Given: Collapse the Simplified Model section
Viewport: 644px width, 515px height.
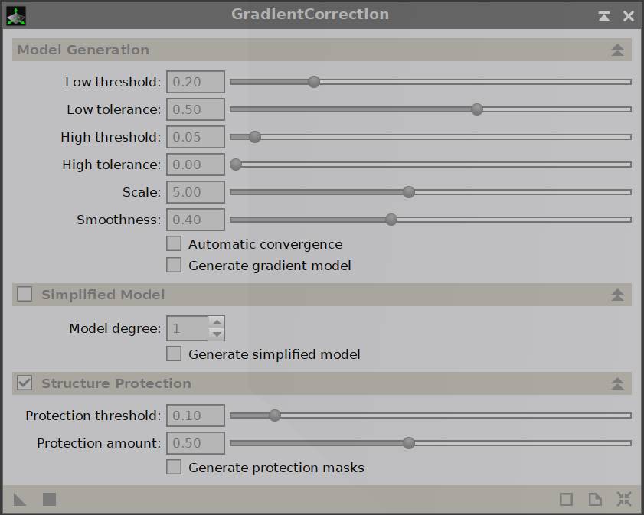Looking at the screenshot, I should coord(617,295).
